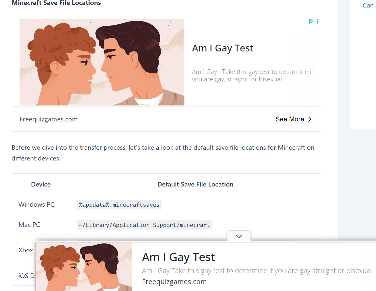This screenshot has height=291, width=376.
Task: Click Freequizgames.com in bottom banner
Action: pyautogui.click(x=174, y=282)
